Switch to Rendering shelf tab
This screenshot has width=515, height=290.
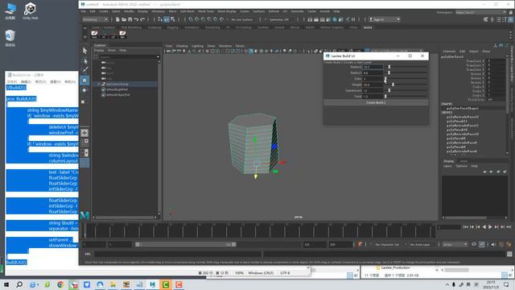pyautogui.click(x=212, y=27)
